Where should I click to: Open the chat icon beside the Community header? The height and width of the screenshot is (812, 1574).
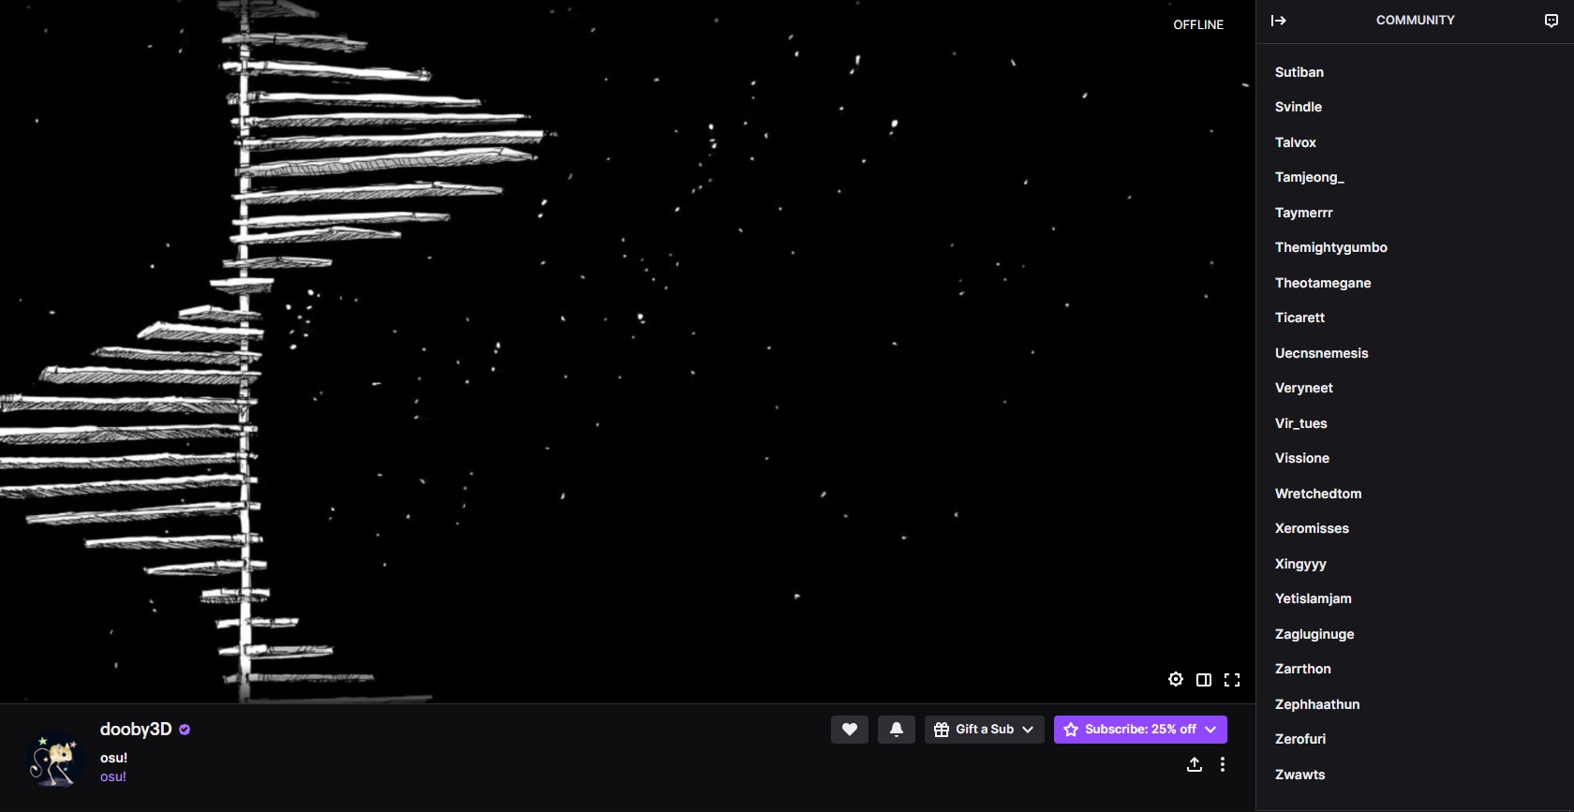point(1552,21)
